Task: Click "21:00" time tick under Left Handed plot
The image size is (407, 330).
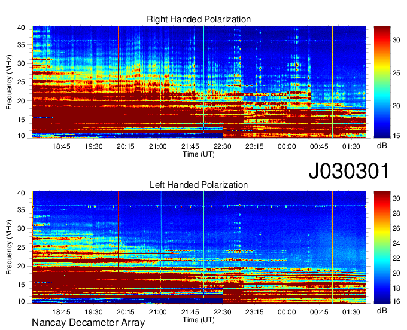Action: [x=158, y=312]
